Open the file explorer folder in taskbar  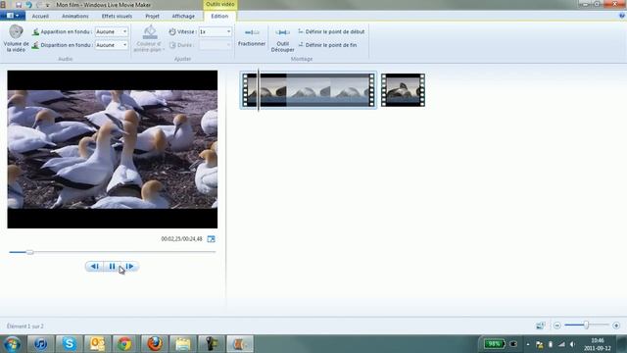(183, 344)
